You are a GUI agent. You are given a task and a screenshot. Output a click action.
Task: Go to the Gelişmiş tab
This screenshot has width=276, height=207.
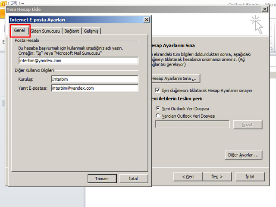pyautogui.click(x=91, y=31)
